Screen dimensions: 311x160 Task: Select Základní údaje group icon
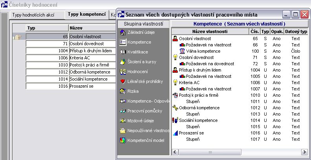coord(123,32)
